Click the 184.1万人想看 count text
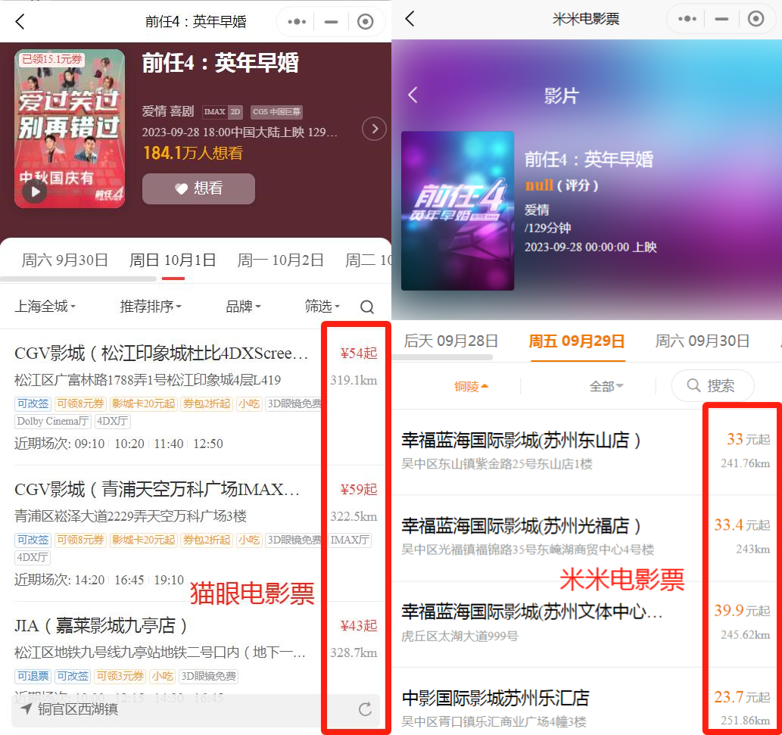 (x=193, y=153)
